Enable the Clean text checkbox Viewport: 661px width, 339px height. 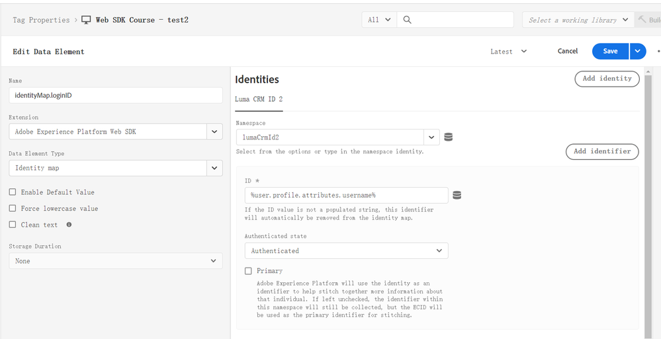point(13,225)
